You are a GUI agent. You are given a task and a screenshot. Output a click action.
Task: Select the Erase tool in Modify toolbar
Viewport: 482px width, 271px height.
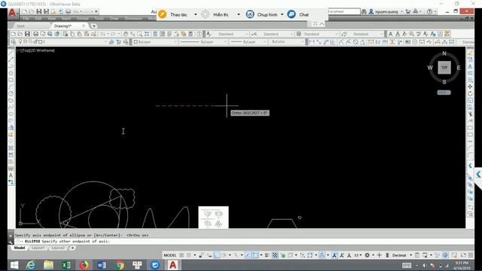(470, 53)
